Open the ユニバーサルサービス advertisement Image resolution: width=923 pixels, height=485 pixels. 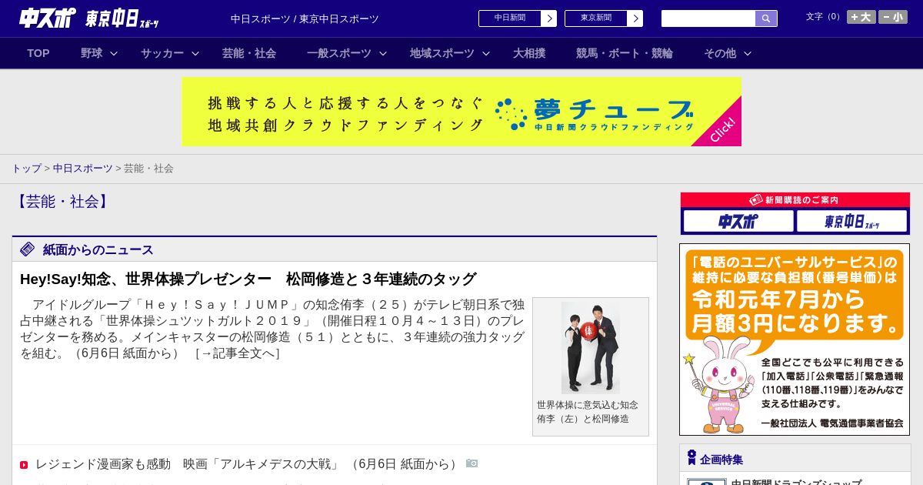click(795, 339)
